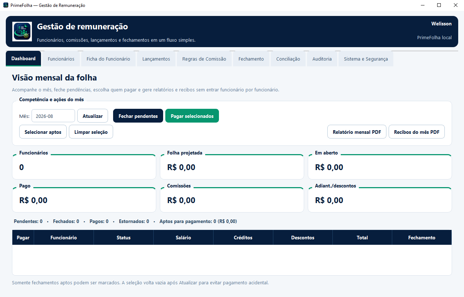
Task: Click the Folha projetada R$ 0,00 value
Action: pos(181,167)
